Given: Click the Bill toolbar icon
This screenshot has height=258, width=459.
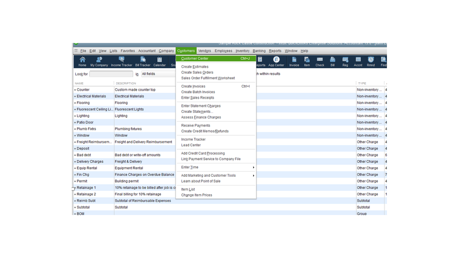Looking at the screenshot, I should 333,62.
